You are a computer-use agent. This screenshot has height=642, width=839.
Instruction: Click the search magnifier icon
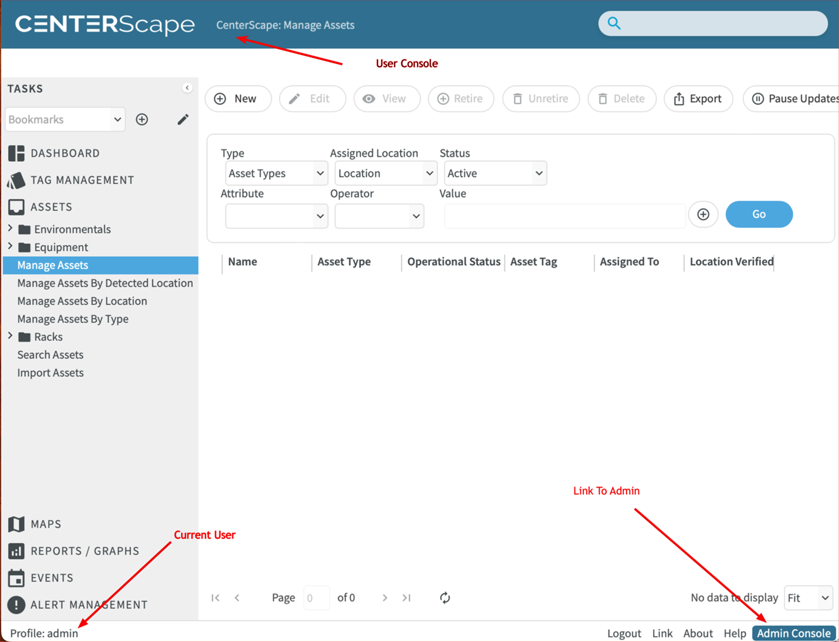[614, 23]
